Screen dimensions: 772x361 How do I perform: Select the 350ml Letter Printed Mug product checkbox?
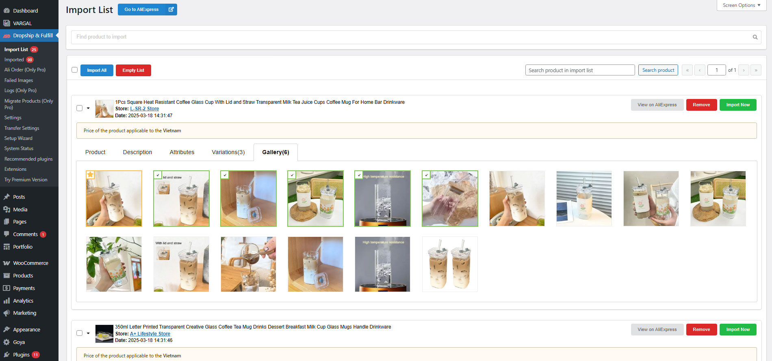(80, 333)
